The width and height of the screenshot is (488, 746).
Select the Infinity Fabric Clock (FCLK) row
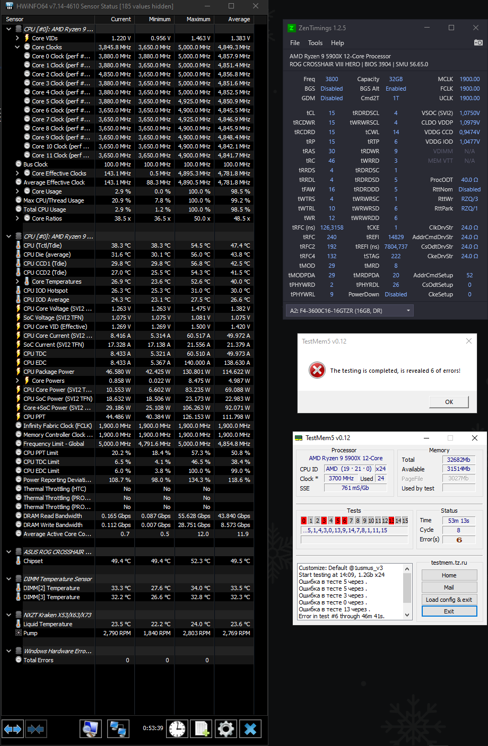tap(127, 426)
